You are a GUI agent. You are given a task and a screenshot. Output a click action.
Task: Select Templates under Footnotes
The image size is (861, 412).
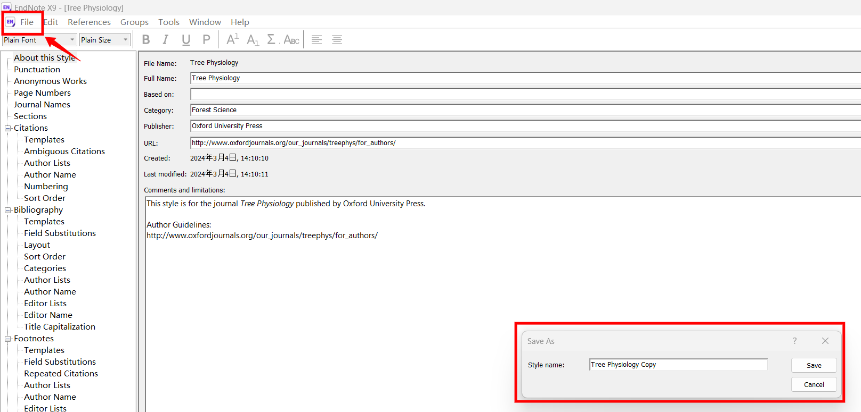(x=44, y=350)
